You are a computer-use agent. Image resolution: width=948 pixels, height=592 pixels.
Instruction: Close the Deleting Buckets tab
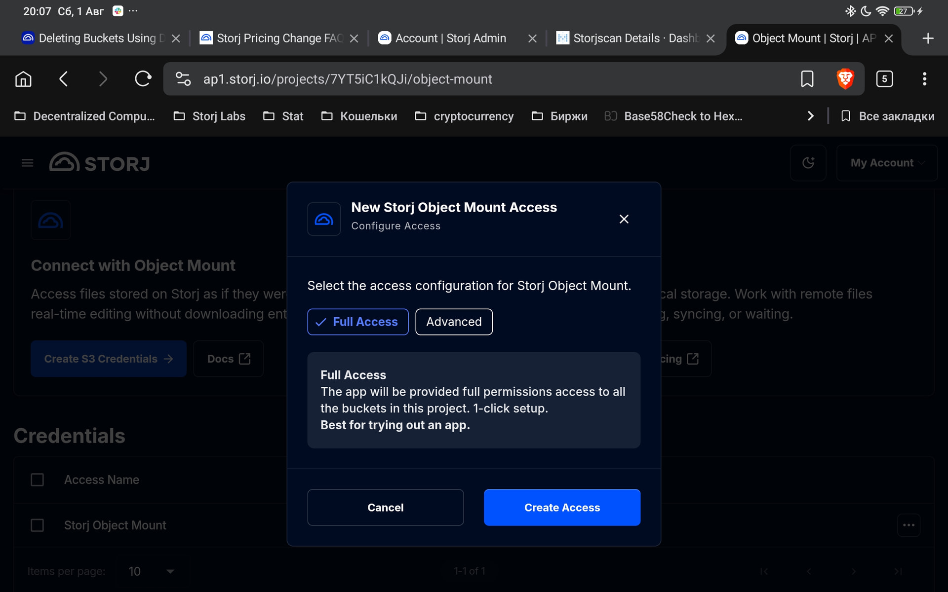tap(176, 38)
